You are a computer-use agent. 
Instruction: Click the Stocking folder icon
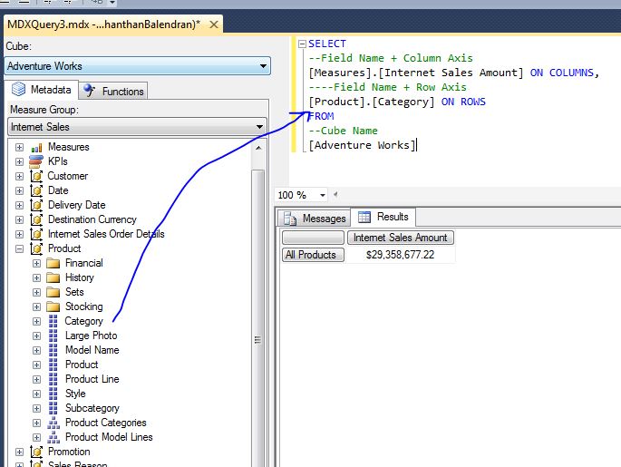point(53,307)
